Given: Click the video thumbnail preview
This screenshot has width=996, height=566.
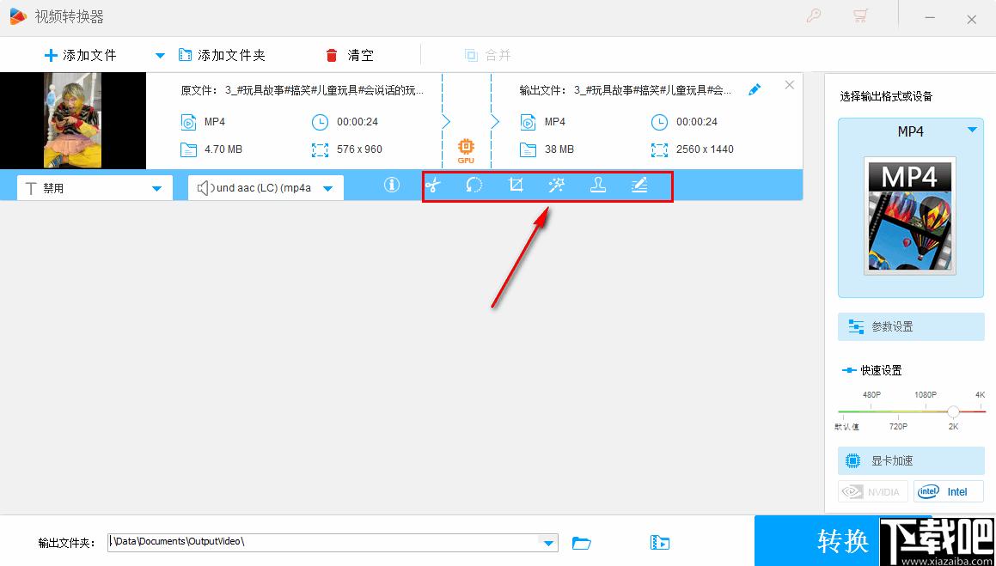Looking at the screenshot, I should tap(73, 120).
